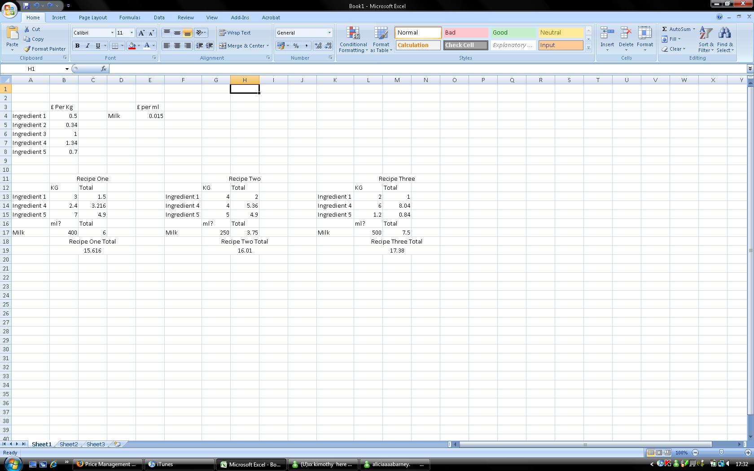Switch to iTunes from the taskbar
Screen dimensions: 754x471
179,464
